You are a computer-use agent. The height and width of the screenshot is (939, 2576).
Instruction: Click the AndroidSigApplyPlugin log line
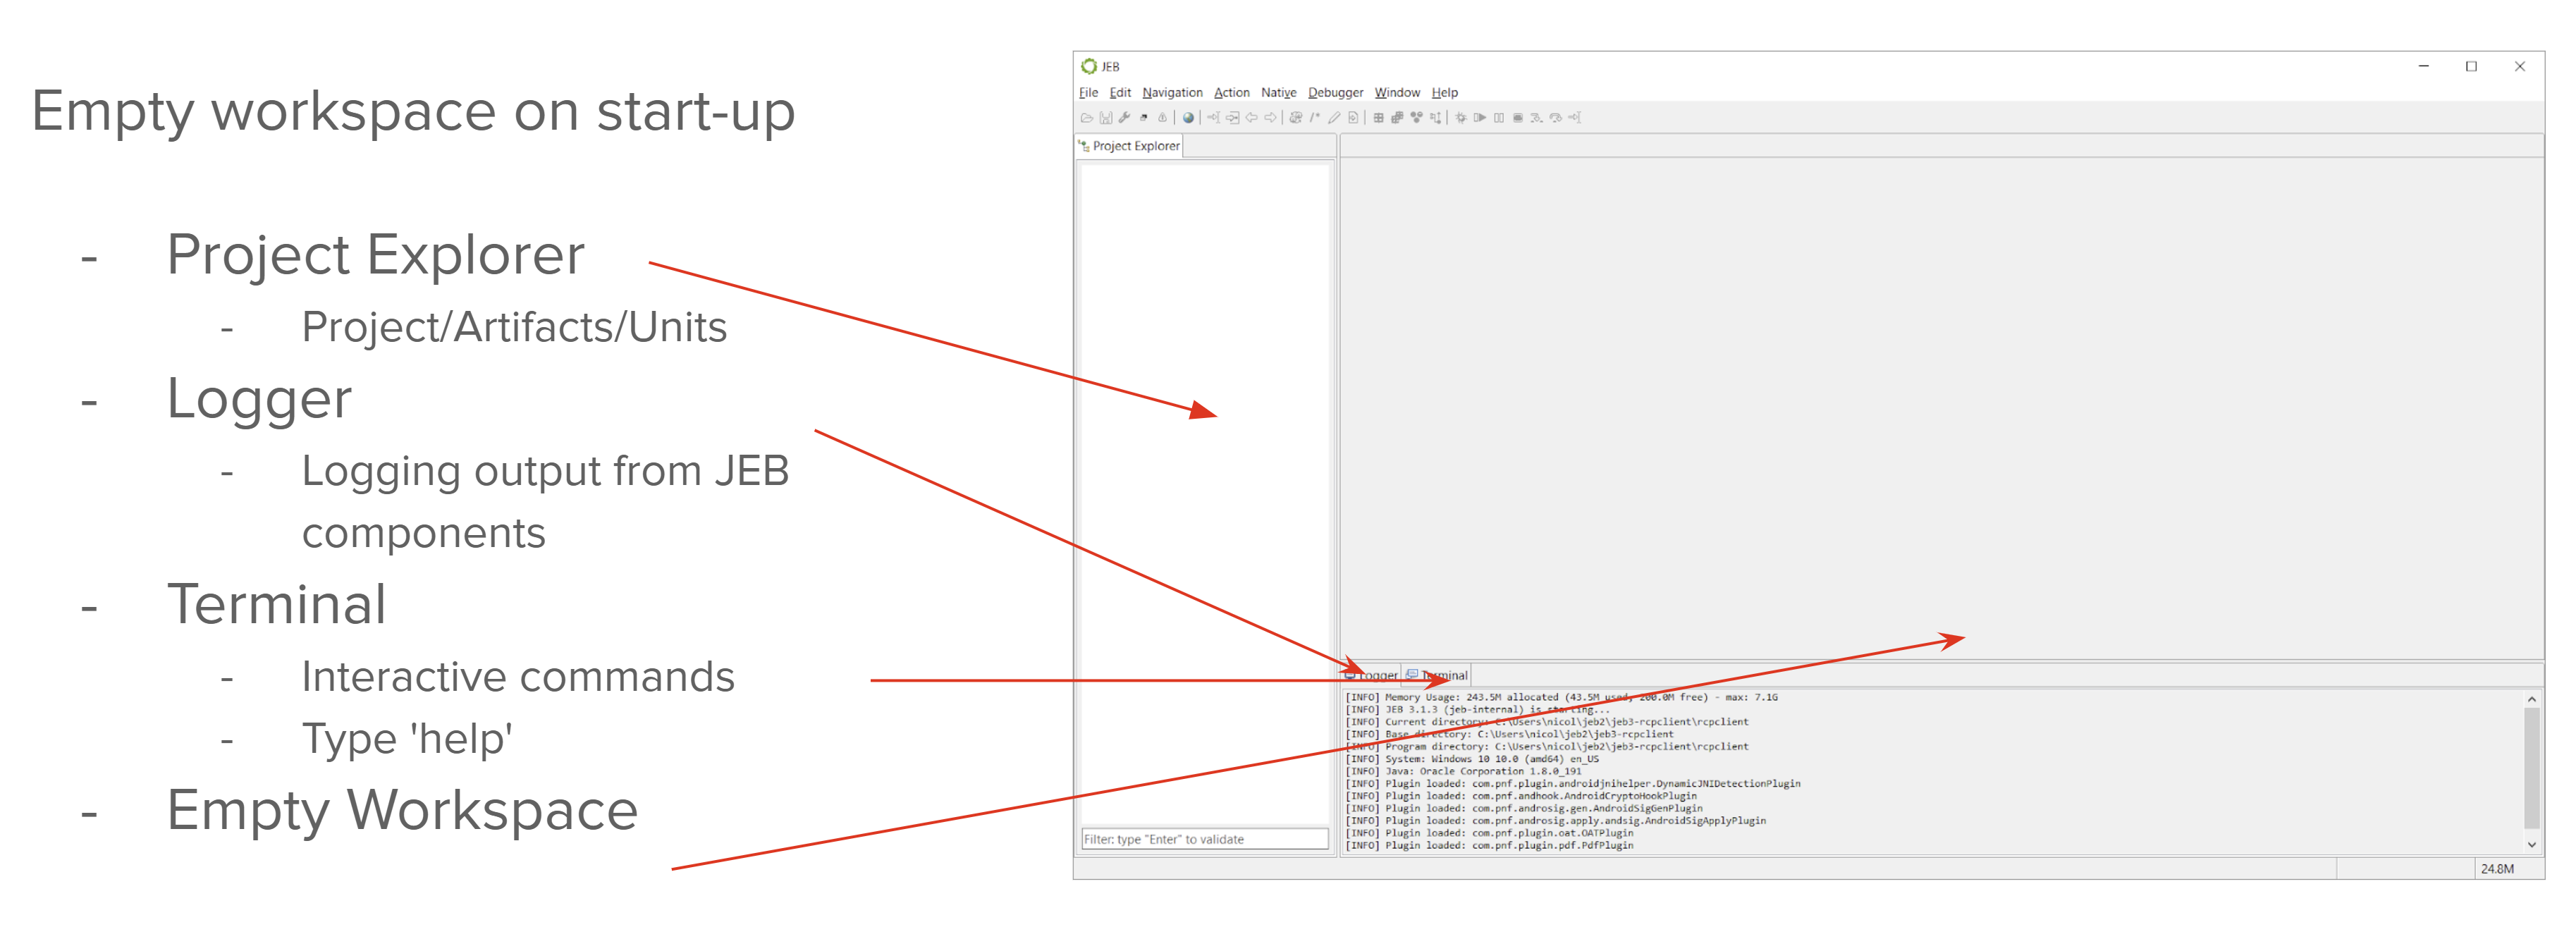[x=1555, y=820]
